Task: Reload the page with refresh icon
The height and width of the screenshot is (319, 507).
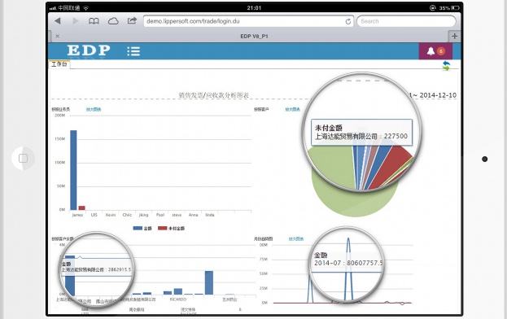Action: [x=348, y=21]
